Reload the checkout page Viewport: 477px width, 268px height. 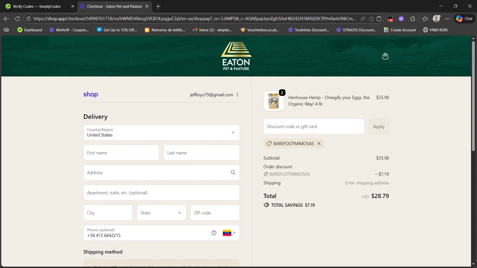click(17, 19)
